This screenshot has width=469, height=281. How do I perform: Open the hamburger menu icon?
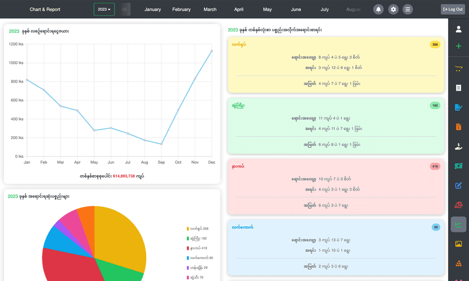[408, 9]
